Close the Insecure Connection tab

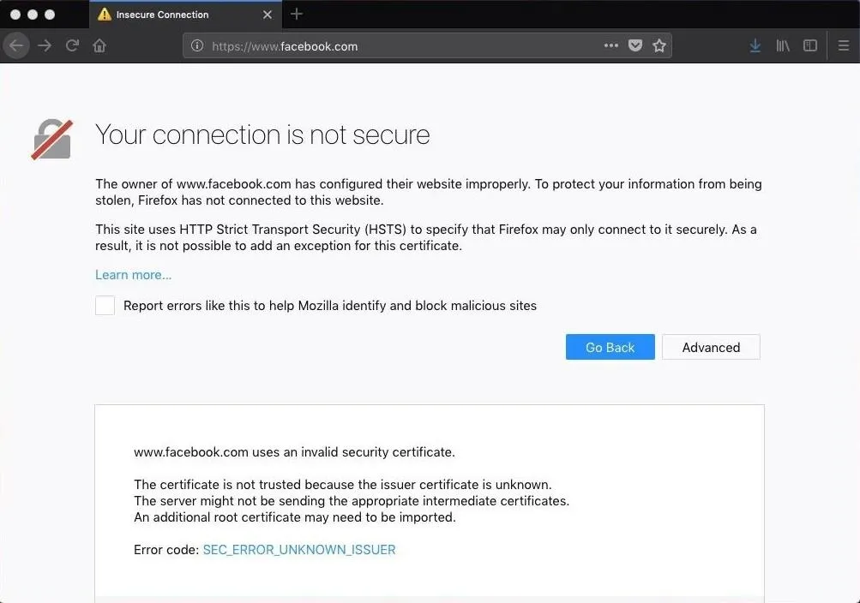coord(268,15)
